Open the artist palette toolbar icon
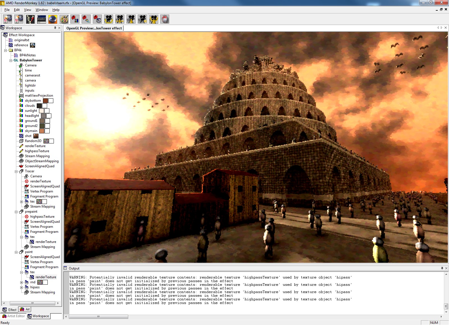Viewport: 449px width, 325px height. [64, 19]
